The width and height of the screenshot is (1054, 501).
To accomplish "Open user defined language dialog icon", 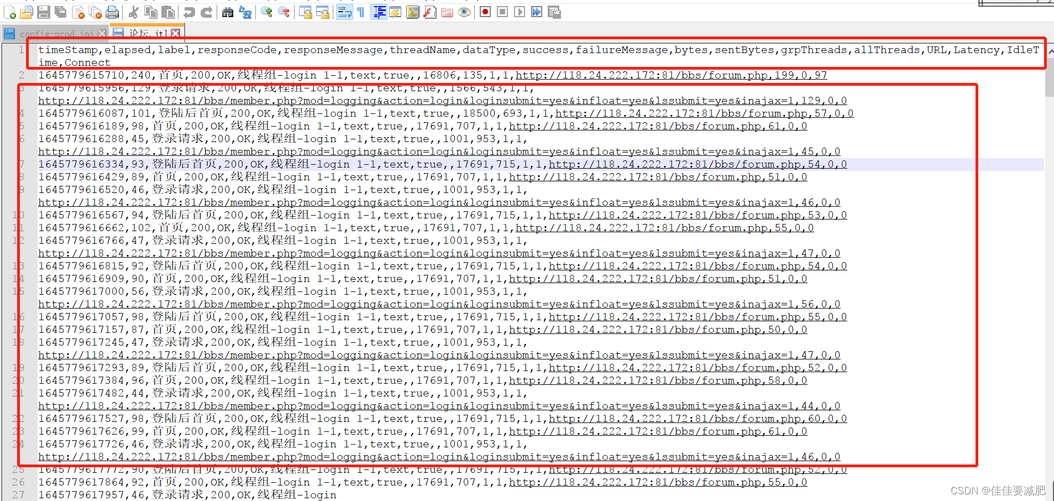I will [x=395, y=12].
